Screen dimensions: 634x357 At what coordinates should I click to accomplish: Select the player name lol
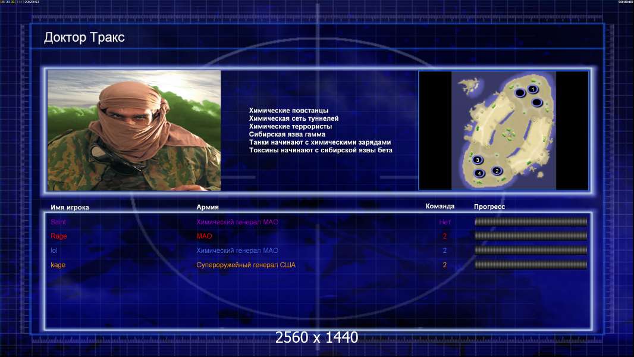pos(54,250)
